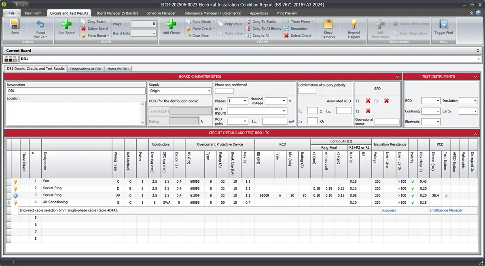The height and width of the screenshot is (266, 485).
Task: Click the Test Button check on circuit 3 Socket Ring
Action: tap(446, 195)
